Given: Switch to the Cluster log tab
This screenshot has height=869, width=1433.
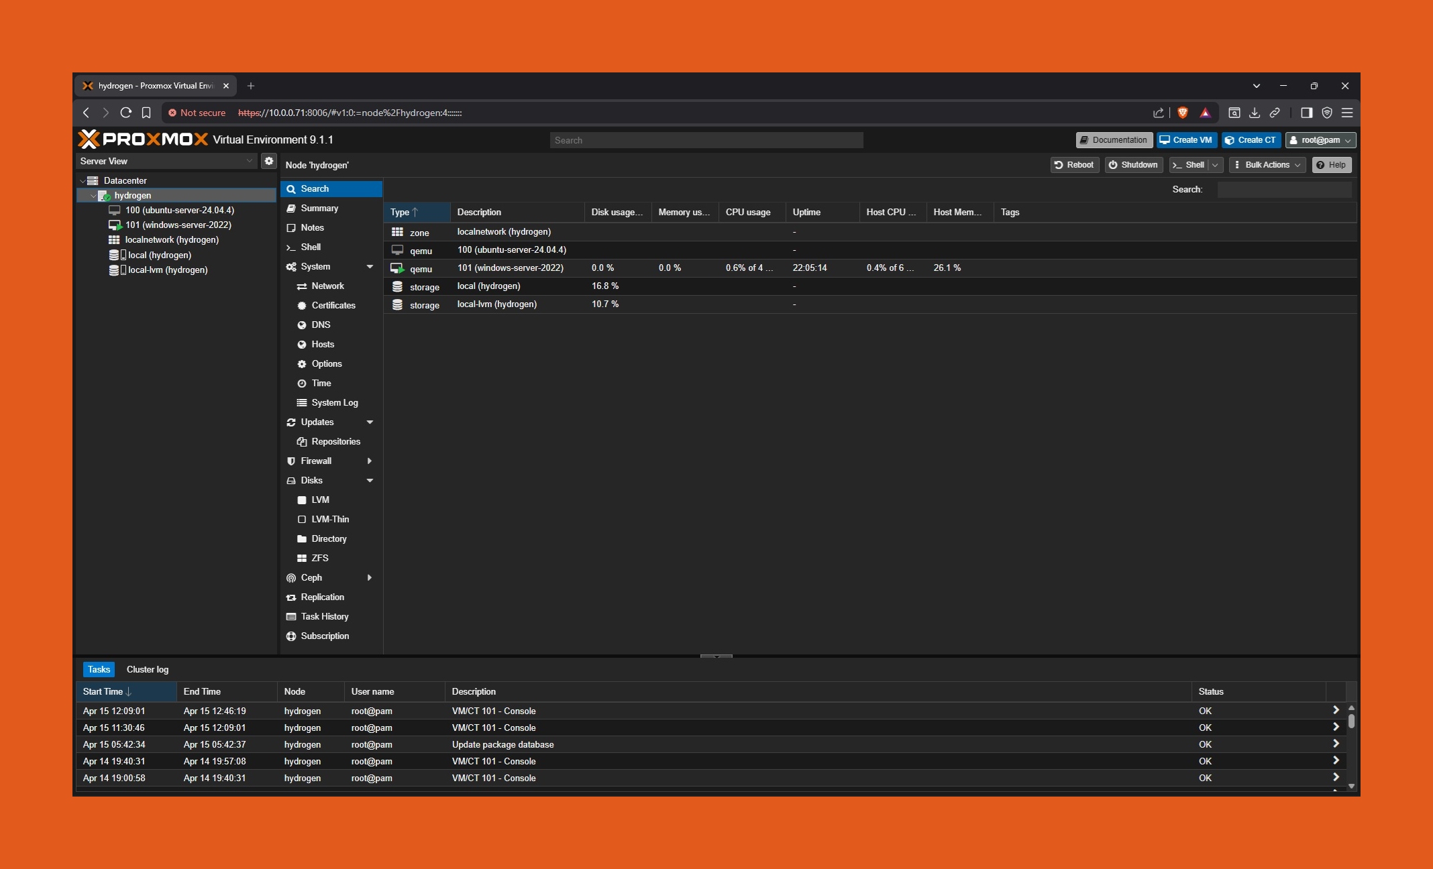Looking at the screenshot, I should point(148,669).
